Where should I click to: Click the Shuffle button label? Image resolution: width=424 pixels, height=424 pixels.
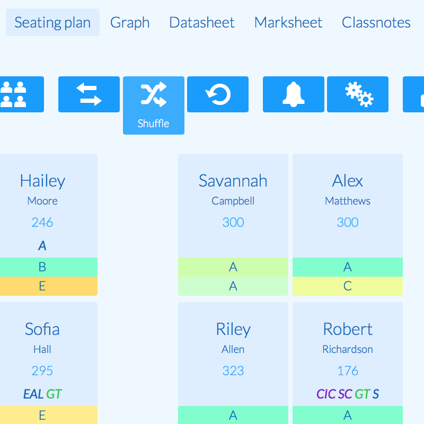tap(153, 123)
